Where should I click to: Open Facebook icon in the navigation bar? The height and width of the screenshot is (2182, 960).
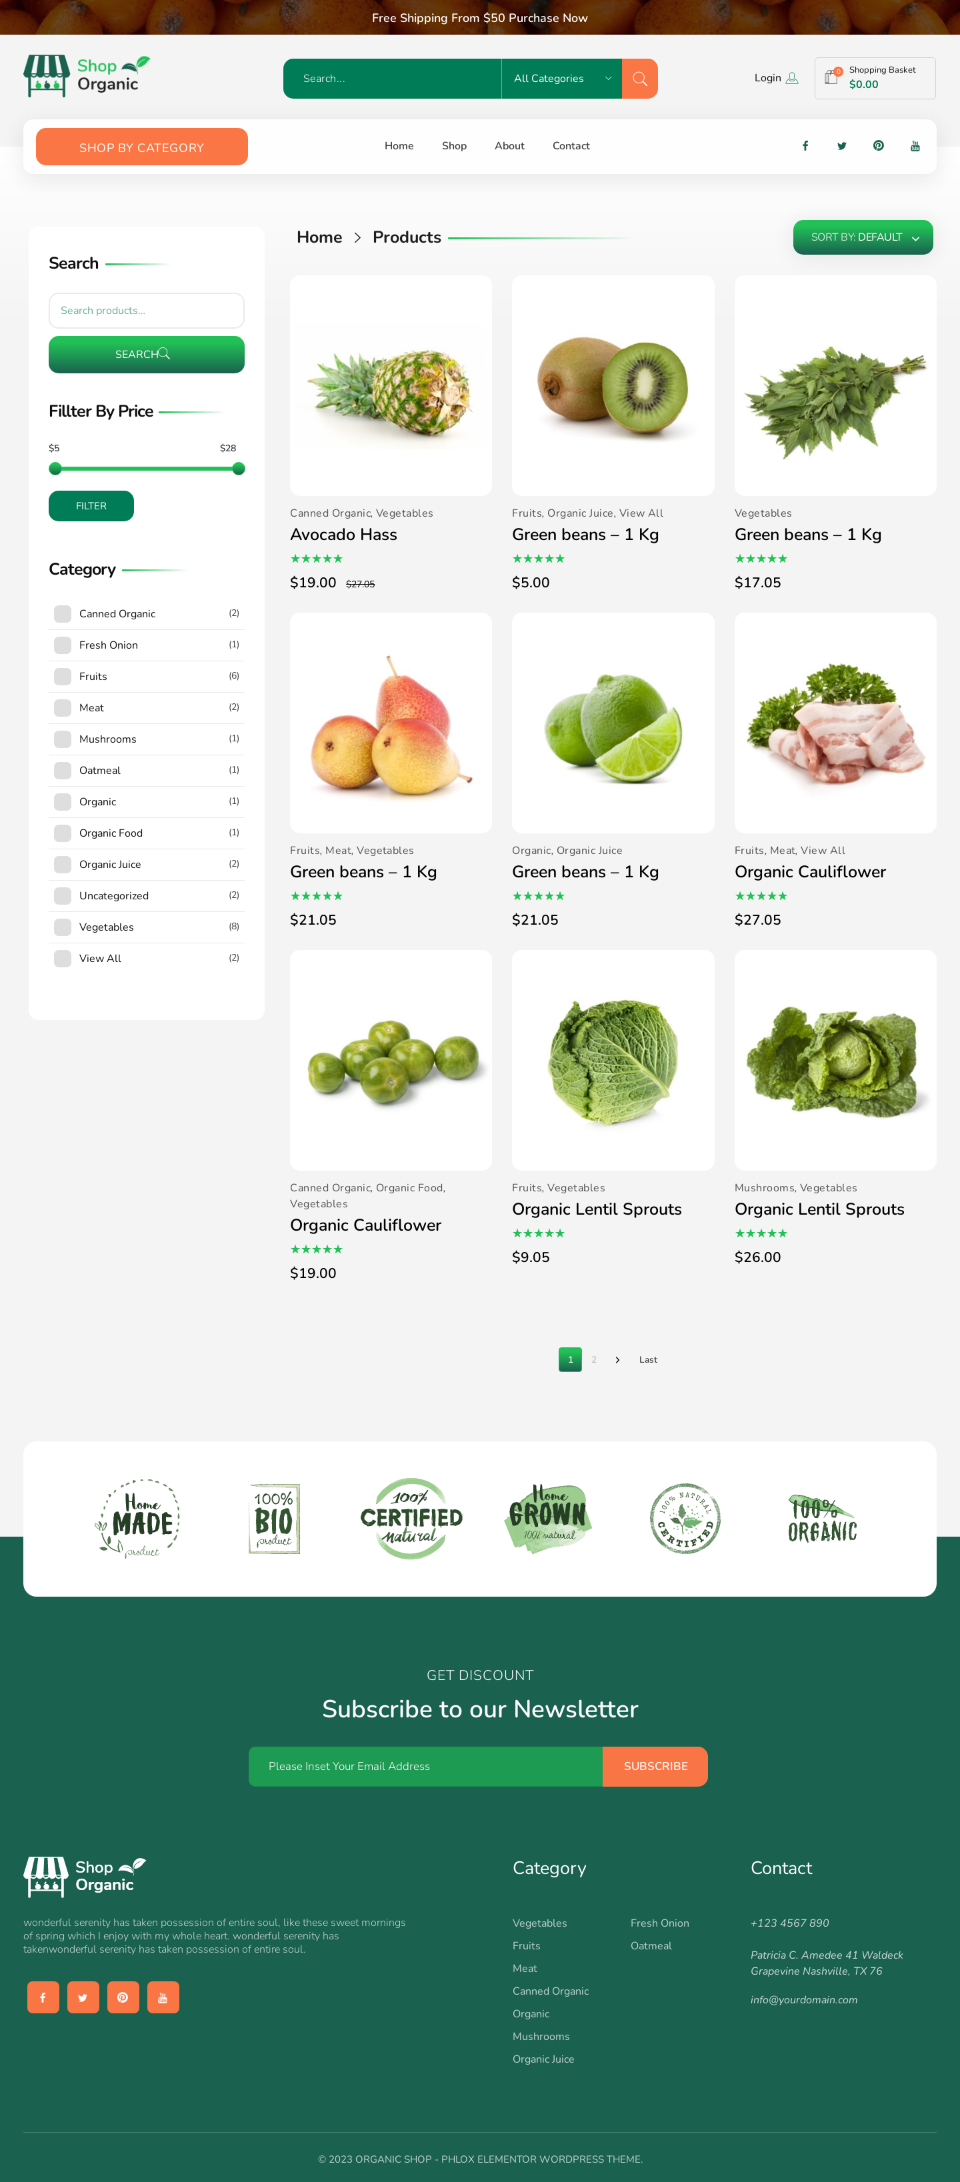(x=805, y=146)
